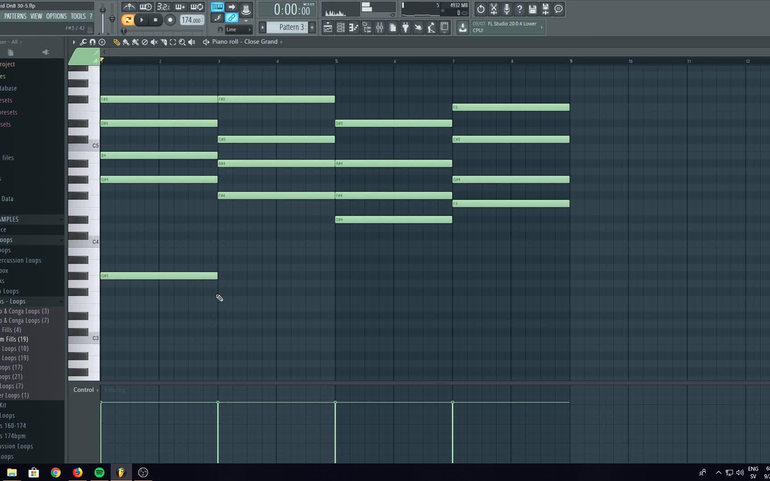Open the plugin picker plug icon
Image resolution: width=770 pixels, height=481 pixels.
(x=405, y=28)
